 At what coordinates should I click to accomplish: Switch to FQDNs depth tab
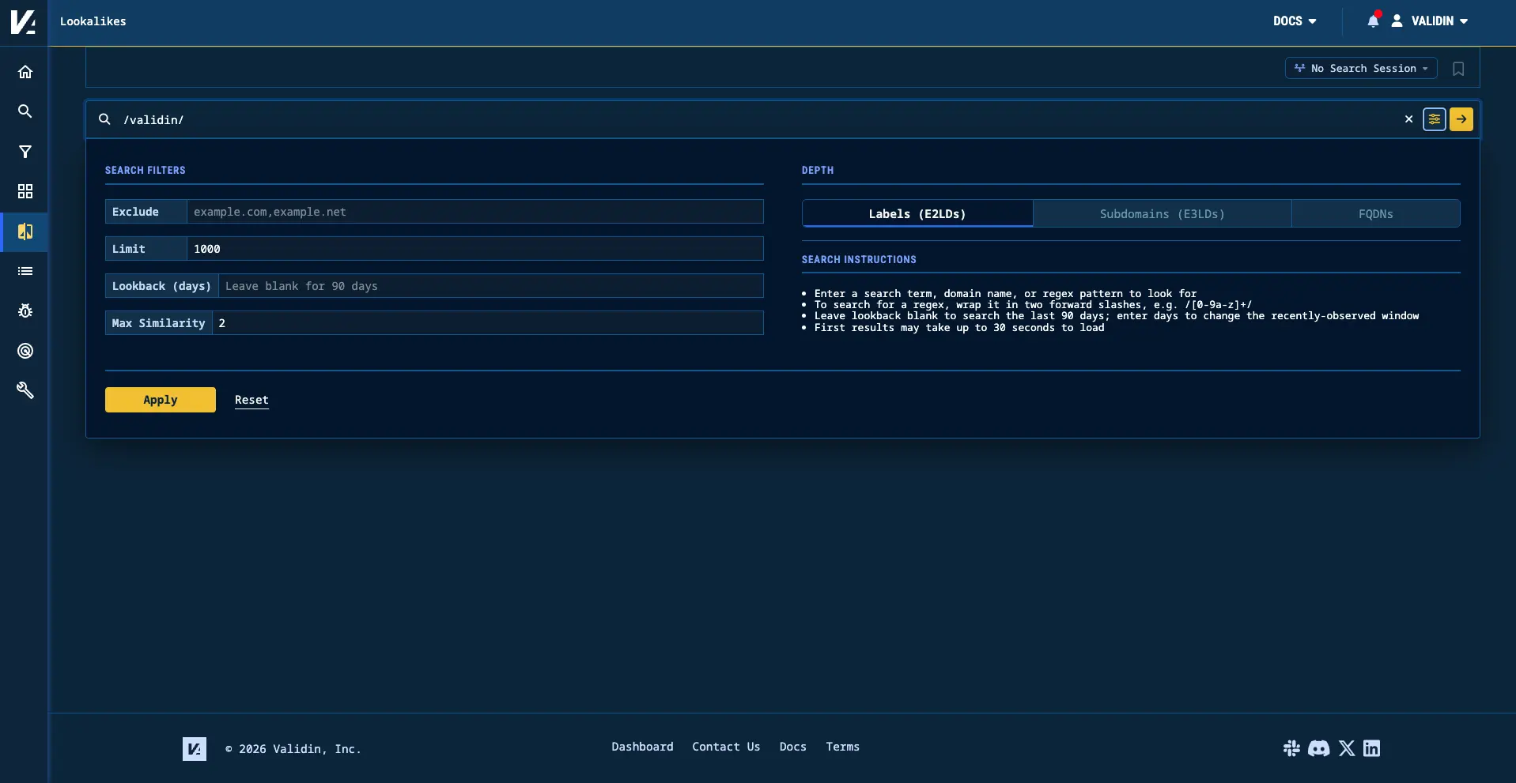(x=1375, y=213)
